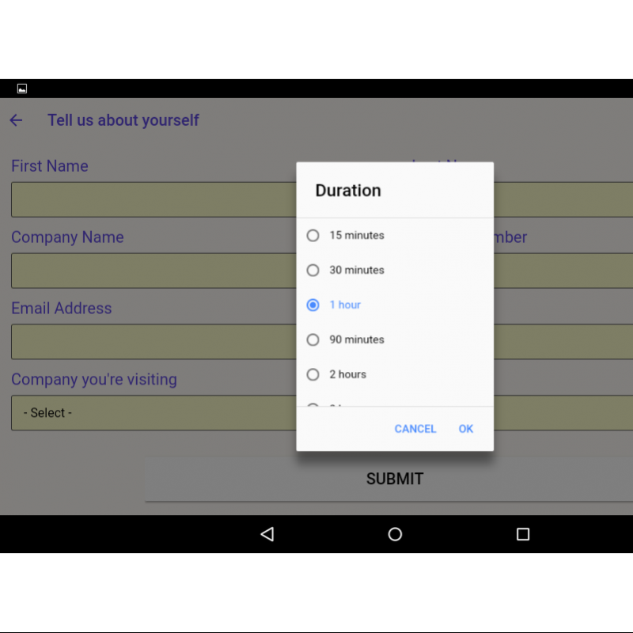Click the 'Email Address' label
This screenshot has height=633, width=633.
[x=62, y=308]
